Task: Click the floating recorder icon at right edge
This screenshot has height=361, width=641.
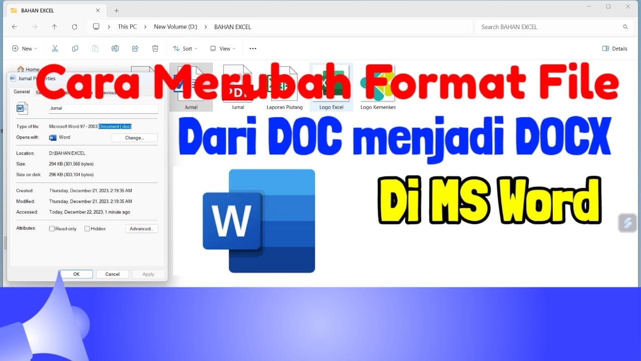Action: 627,223
